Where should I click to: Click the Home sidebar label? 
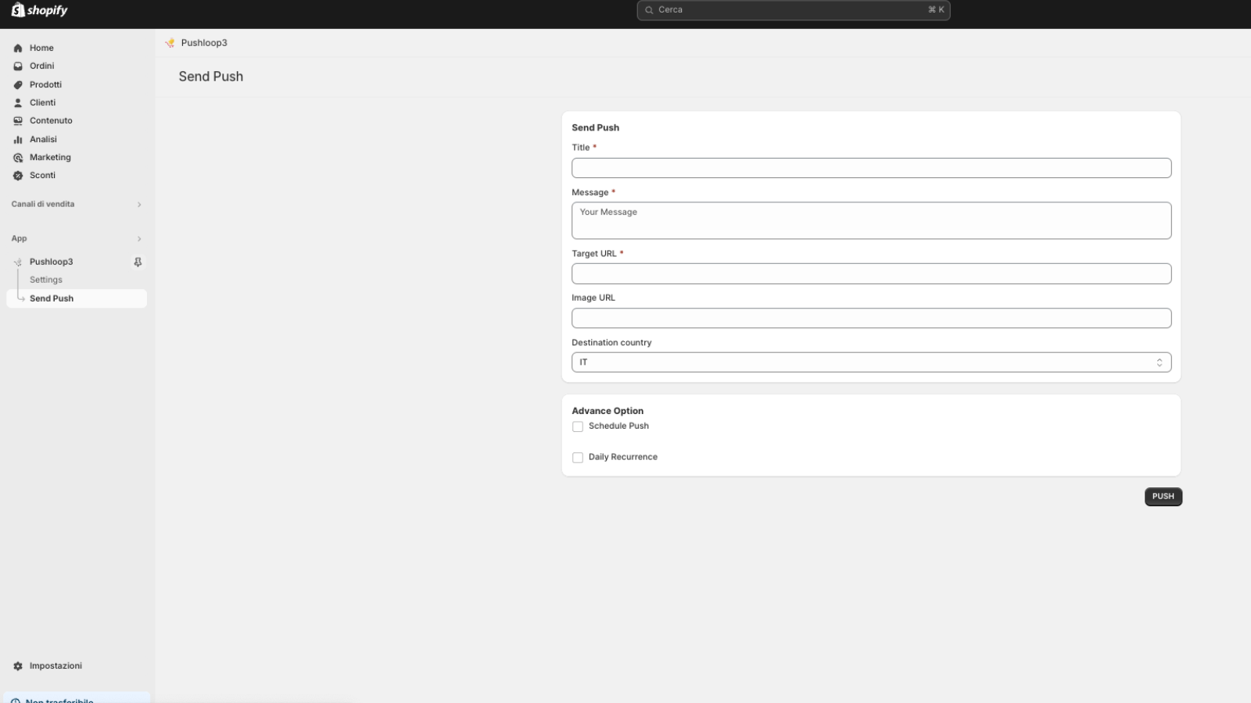click(41, 48)
